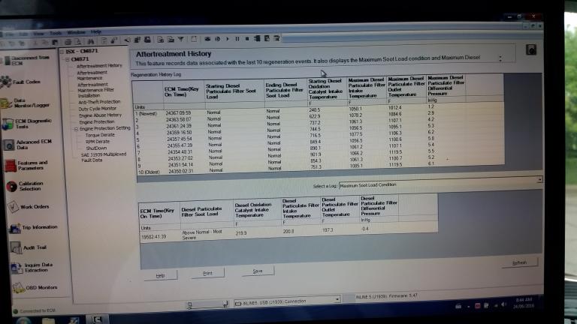Open the View menu

[38, 34]
